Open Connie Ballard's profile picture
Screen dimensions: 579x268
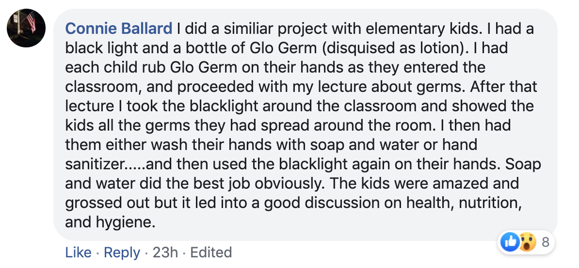(x=26, y=28)
